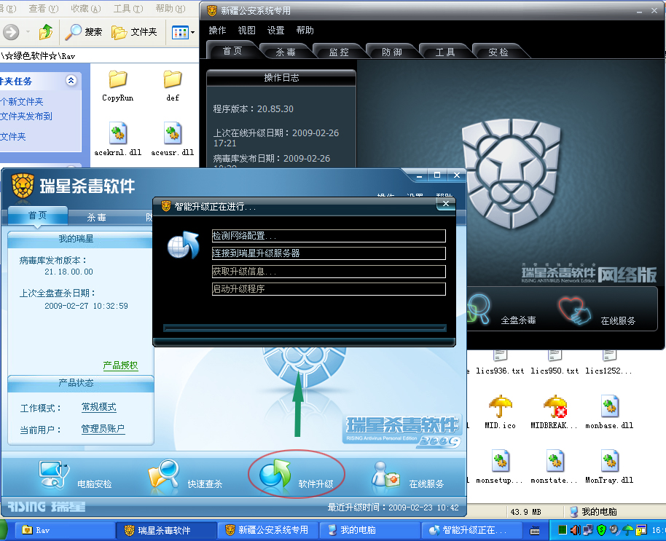Open the 产品授权 link
Image resolution: width=666 pixels, height=541 pixels.
[121, 366]
